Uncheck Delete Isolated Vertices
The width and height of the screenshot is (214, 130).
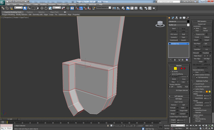[x=194, y=75]
